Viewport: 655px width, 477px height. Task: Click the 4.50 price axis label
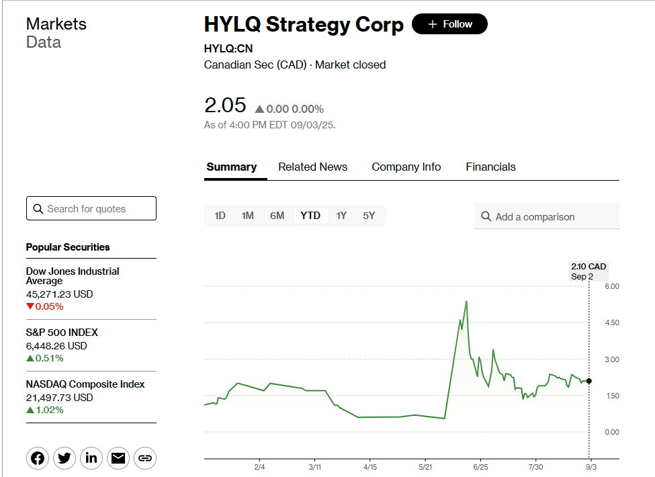612,322
